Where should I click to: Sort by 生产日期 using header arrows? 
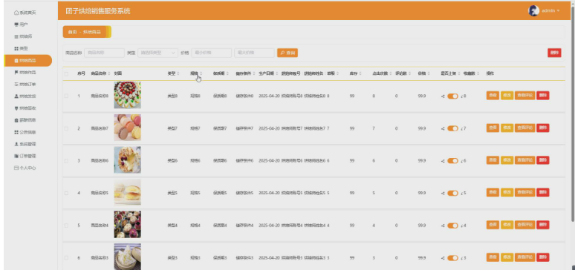pos(277,73)
